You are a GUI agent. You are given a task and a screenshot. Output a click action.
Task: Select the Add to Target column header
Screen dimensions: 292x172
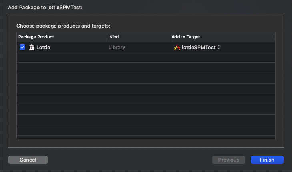coord(222,37)
